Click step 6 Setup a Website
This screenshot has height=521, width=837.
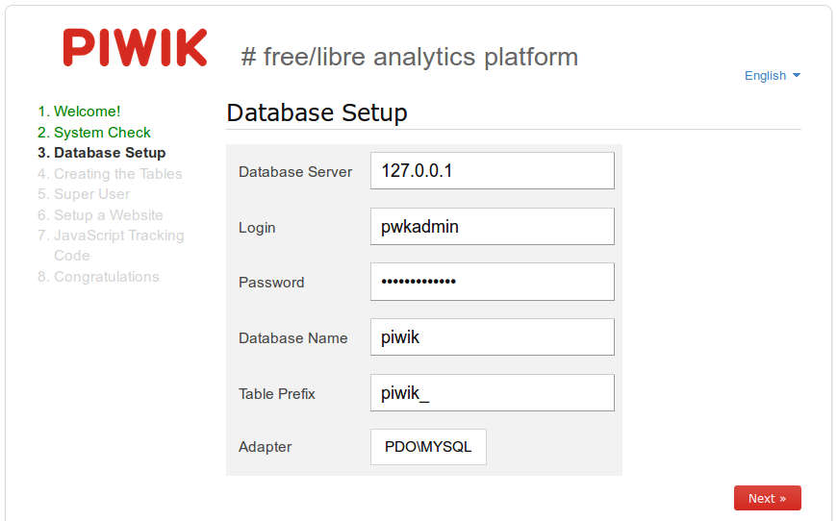coord(100,215)
